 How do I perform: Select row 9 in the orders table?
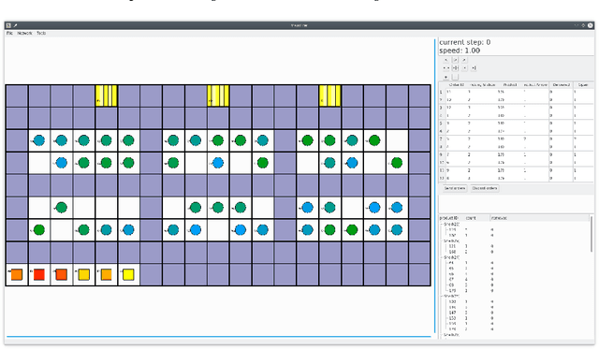pos(516,154)
